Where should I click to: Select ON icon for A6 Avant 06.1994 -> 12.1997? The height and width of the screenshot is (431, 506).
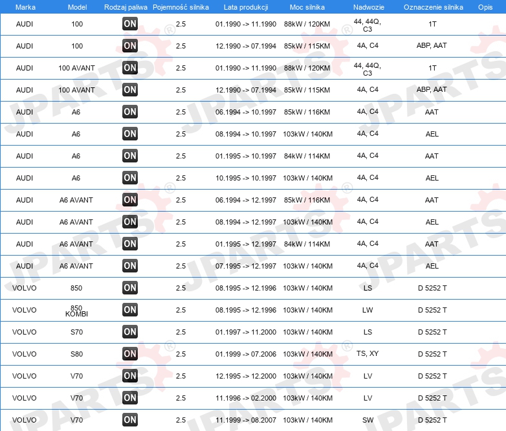[x=130, y=199]
